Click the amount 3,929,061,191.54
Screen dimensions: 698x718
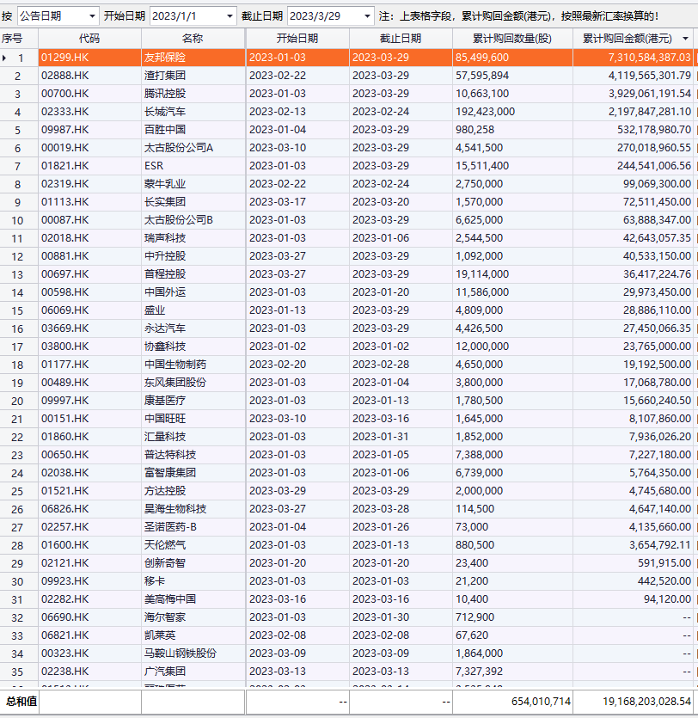(x=650, y=94)
